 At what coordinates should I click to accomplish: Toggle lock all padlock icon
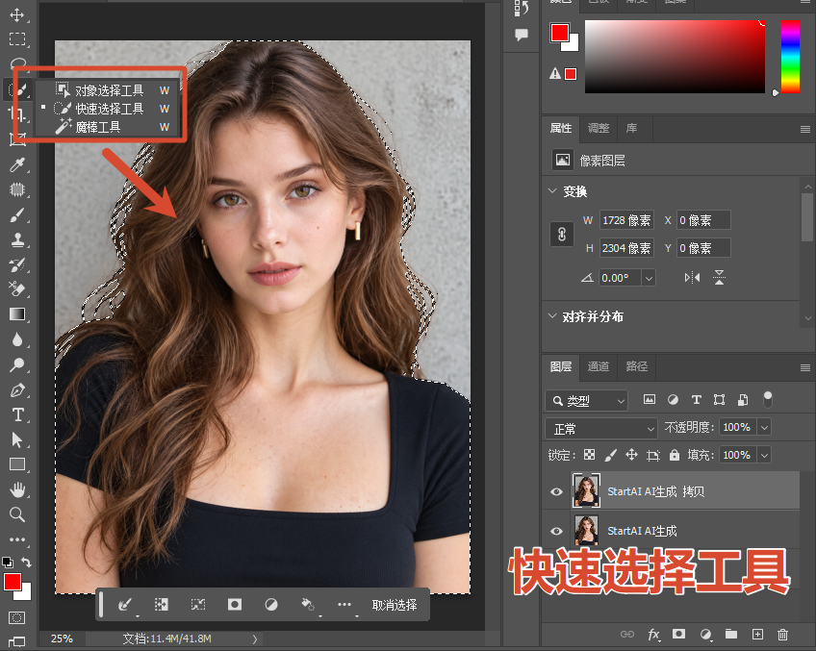pyautogui.click(x=675, y=455)
